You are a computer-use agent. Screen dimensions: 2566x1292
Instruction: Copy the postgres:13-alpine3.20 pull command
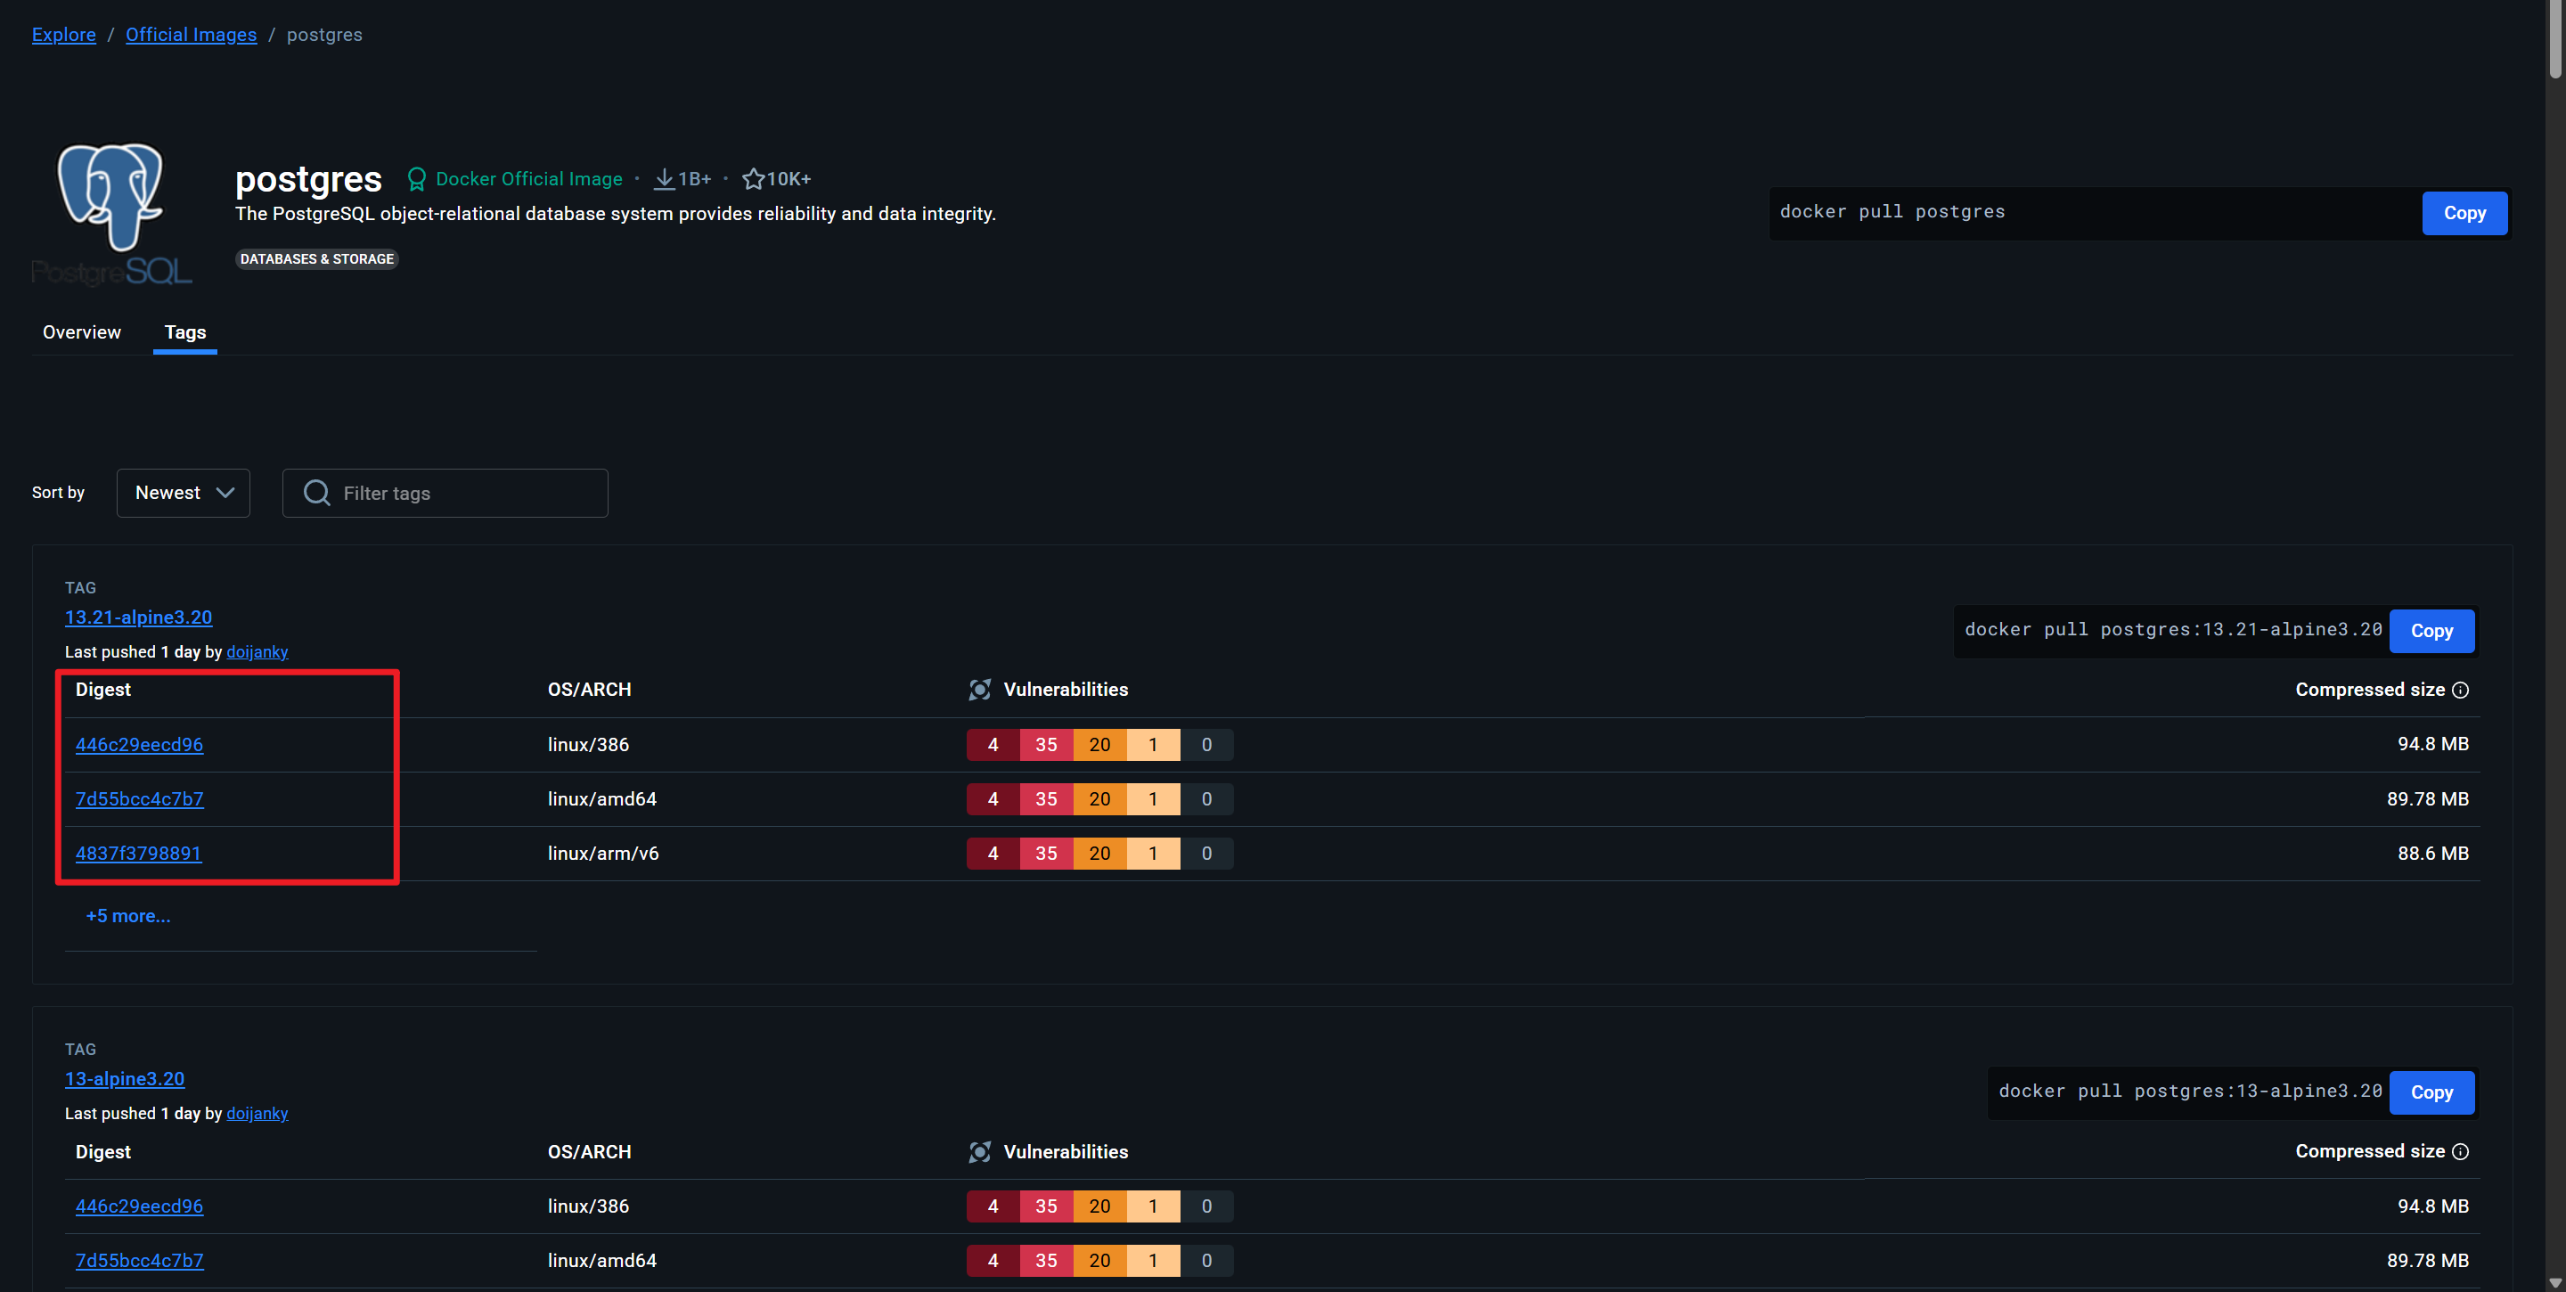(x=2431, y=1092)
